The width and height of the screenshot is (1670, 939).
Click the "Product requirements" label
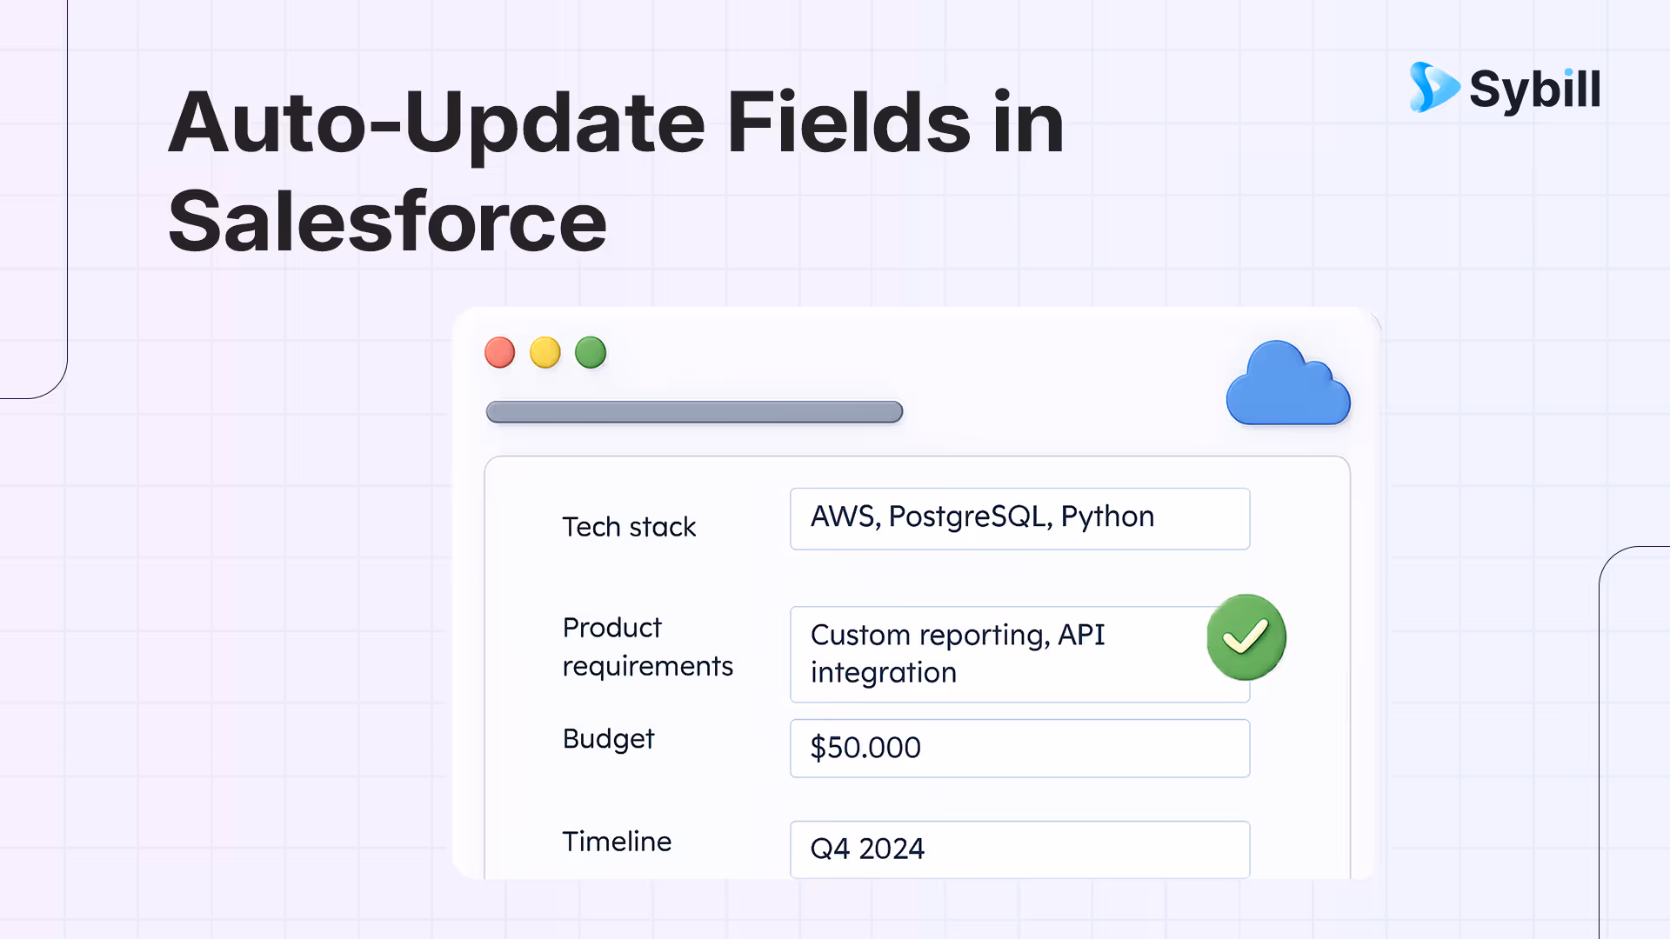pos(648,647)
